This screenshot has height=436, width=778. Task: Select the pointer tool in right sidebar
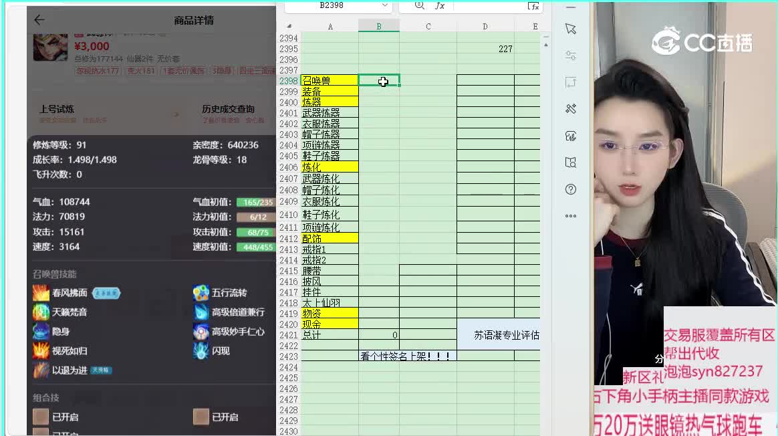coord(571,29)
